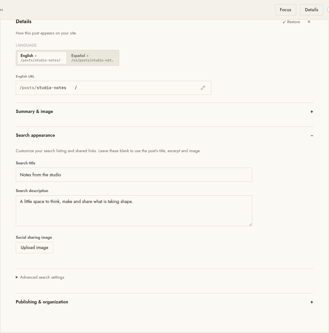329x333 pixels.
Task: Expand the Publishing & organization section
Action: click(164, 302)
